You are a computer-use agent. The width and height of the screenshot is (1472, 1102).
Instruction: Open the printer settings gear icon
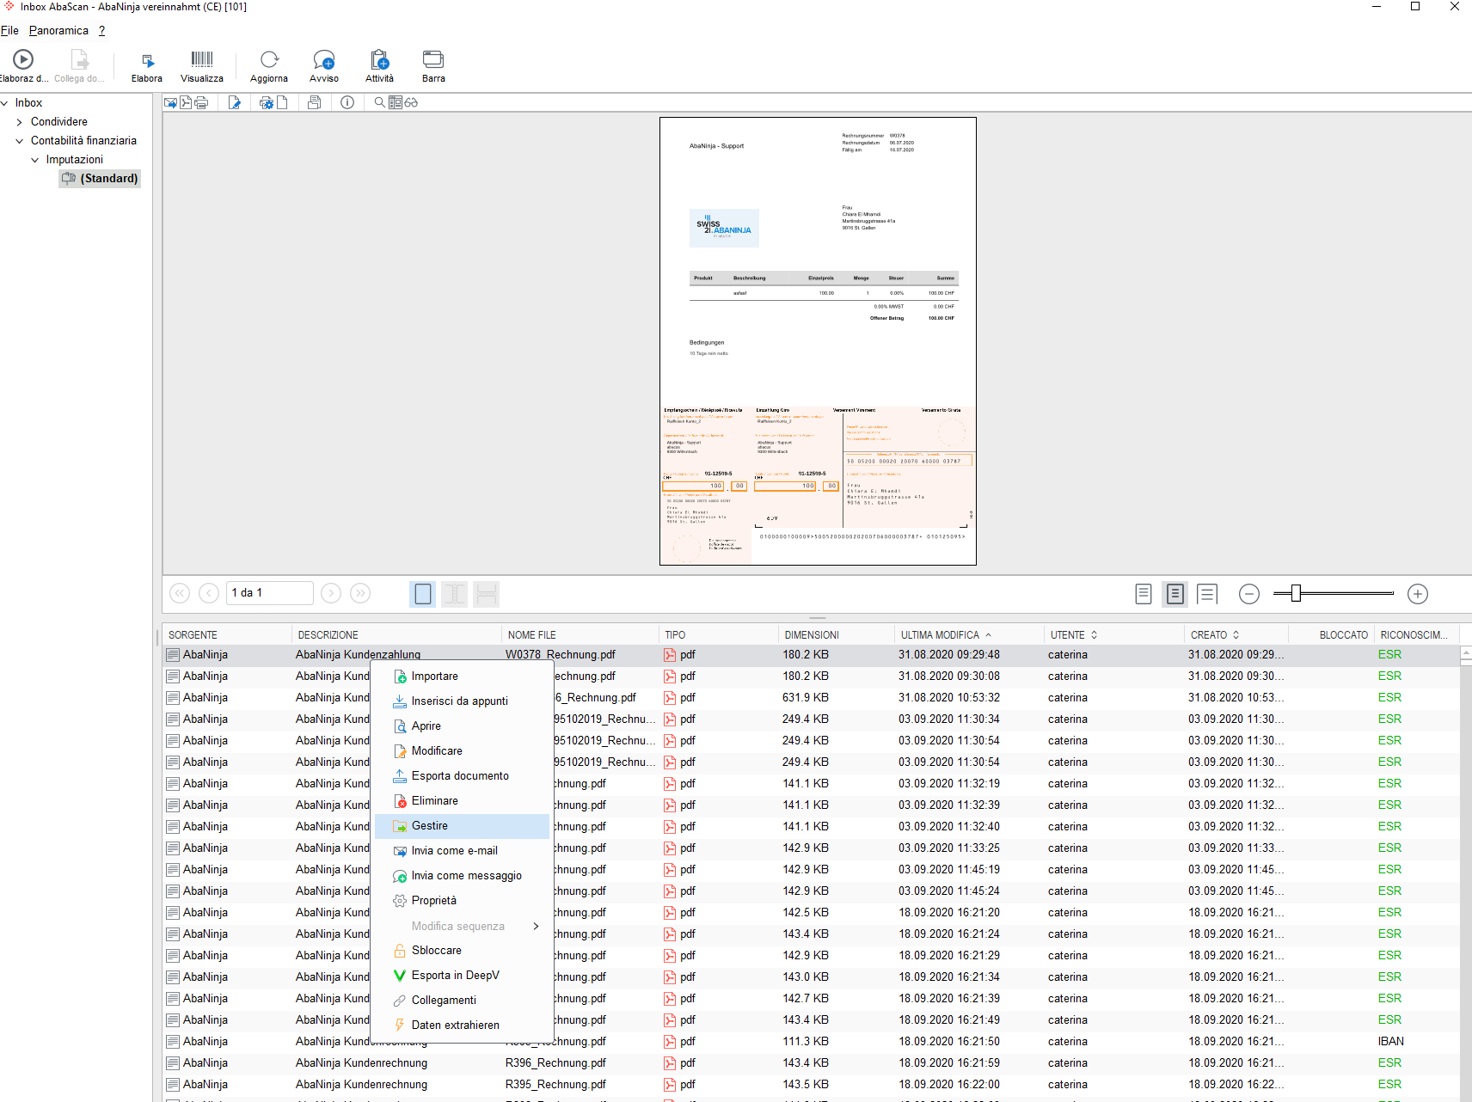[267, 102]
